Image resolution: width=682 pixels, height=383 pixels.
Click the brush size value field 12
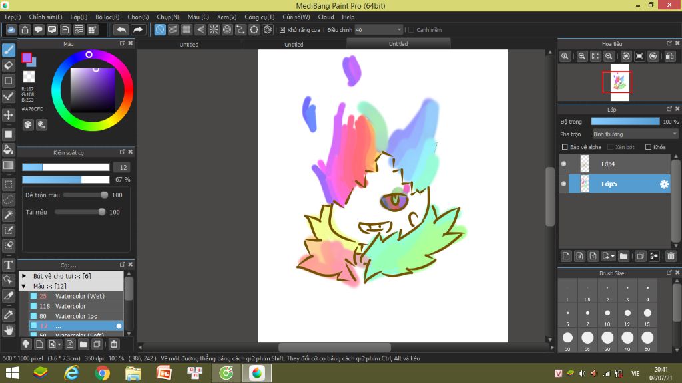point(123,167)
